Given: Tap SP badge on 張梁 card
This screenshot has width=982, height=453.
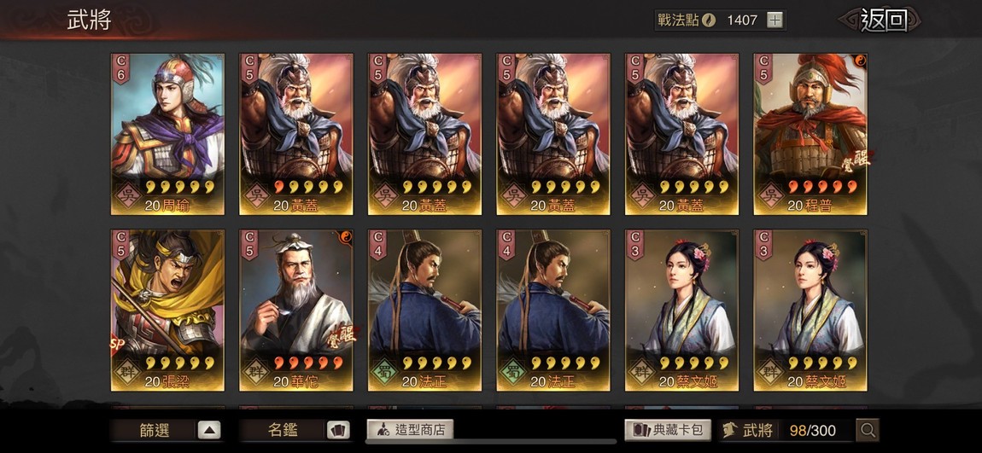Looking at the screenshot, I should click(x=115, y=346).
